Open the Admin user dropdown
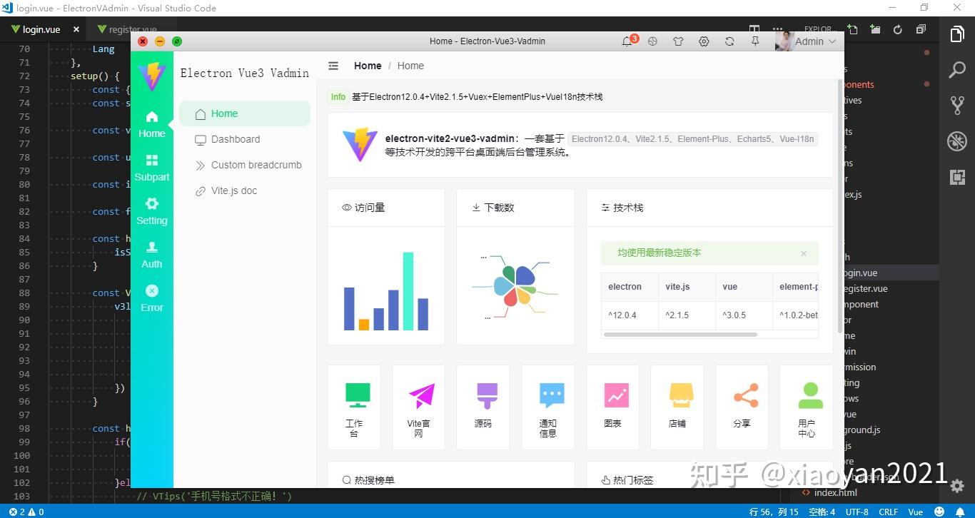The image size is (975, 518). click(807, 41)
